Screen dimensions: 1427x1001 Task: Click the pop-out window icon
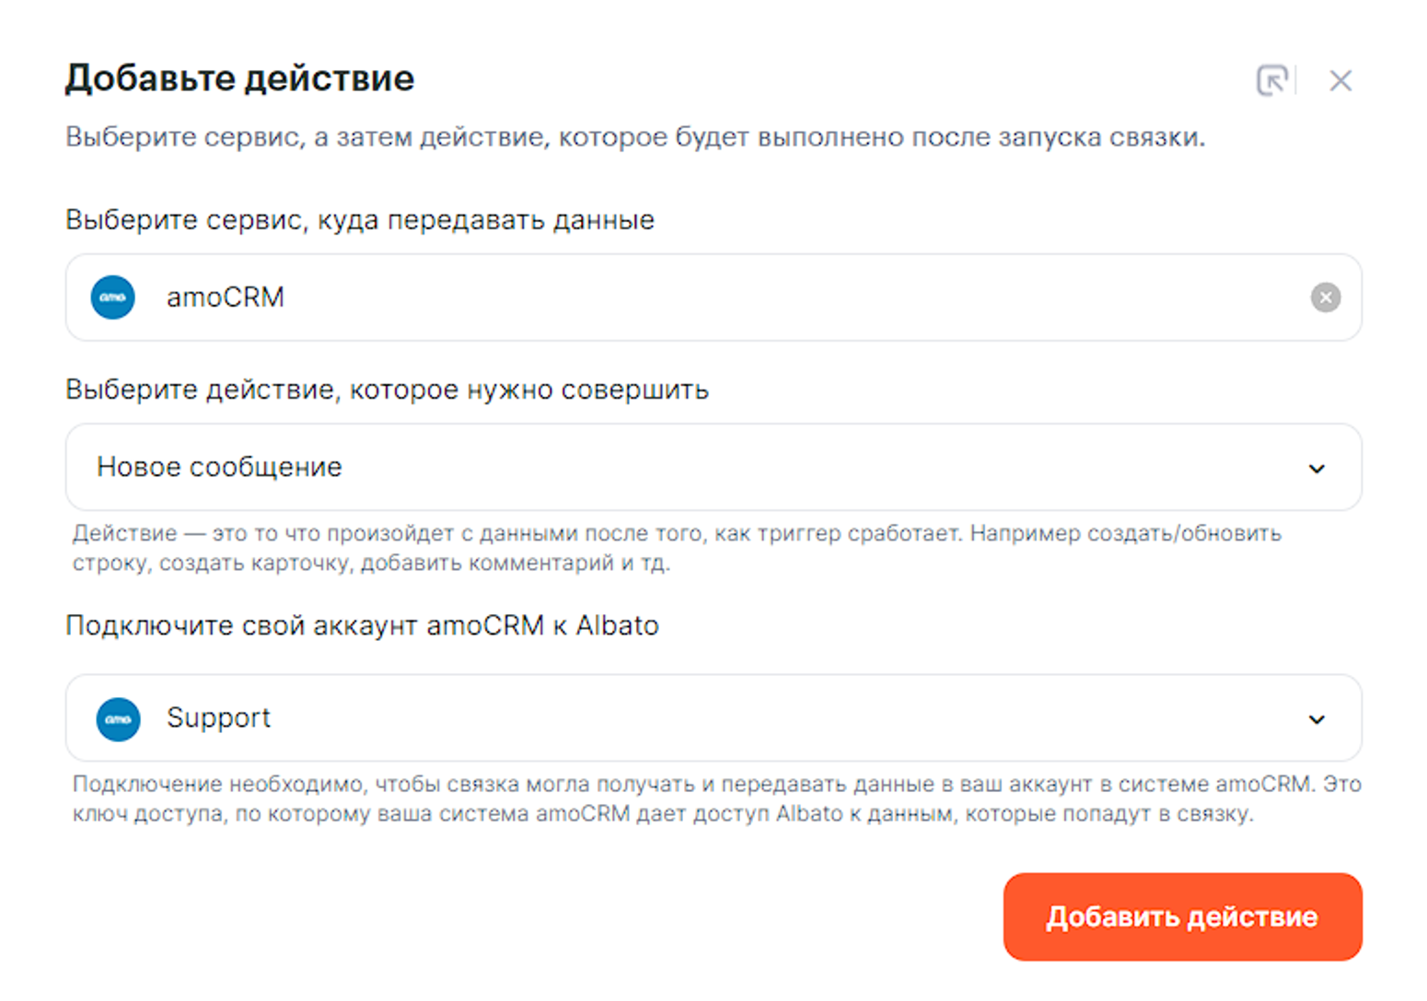[1271, 81]
